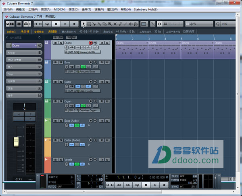Open the Organ Drawbar Organ instrument selector

[83, 111]
